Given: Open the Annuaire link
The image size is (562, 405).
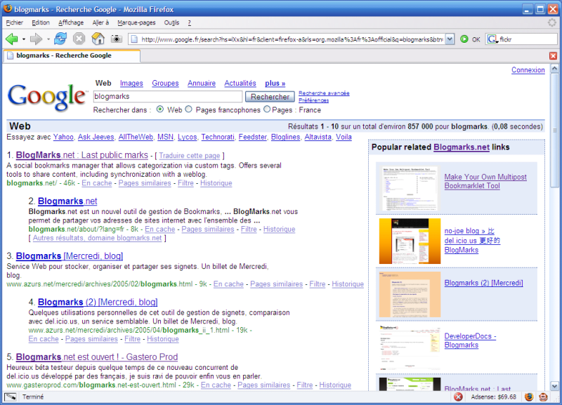Looking at the screenshot, I should coord(202,83).
